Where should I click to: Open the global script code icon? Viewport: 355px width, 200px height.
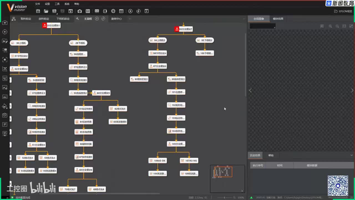pos(121,11)
